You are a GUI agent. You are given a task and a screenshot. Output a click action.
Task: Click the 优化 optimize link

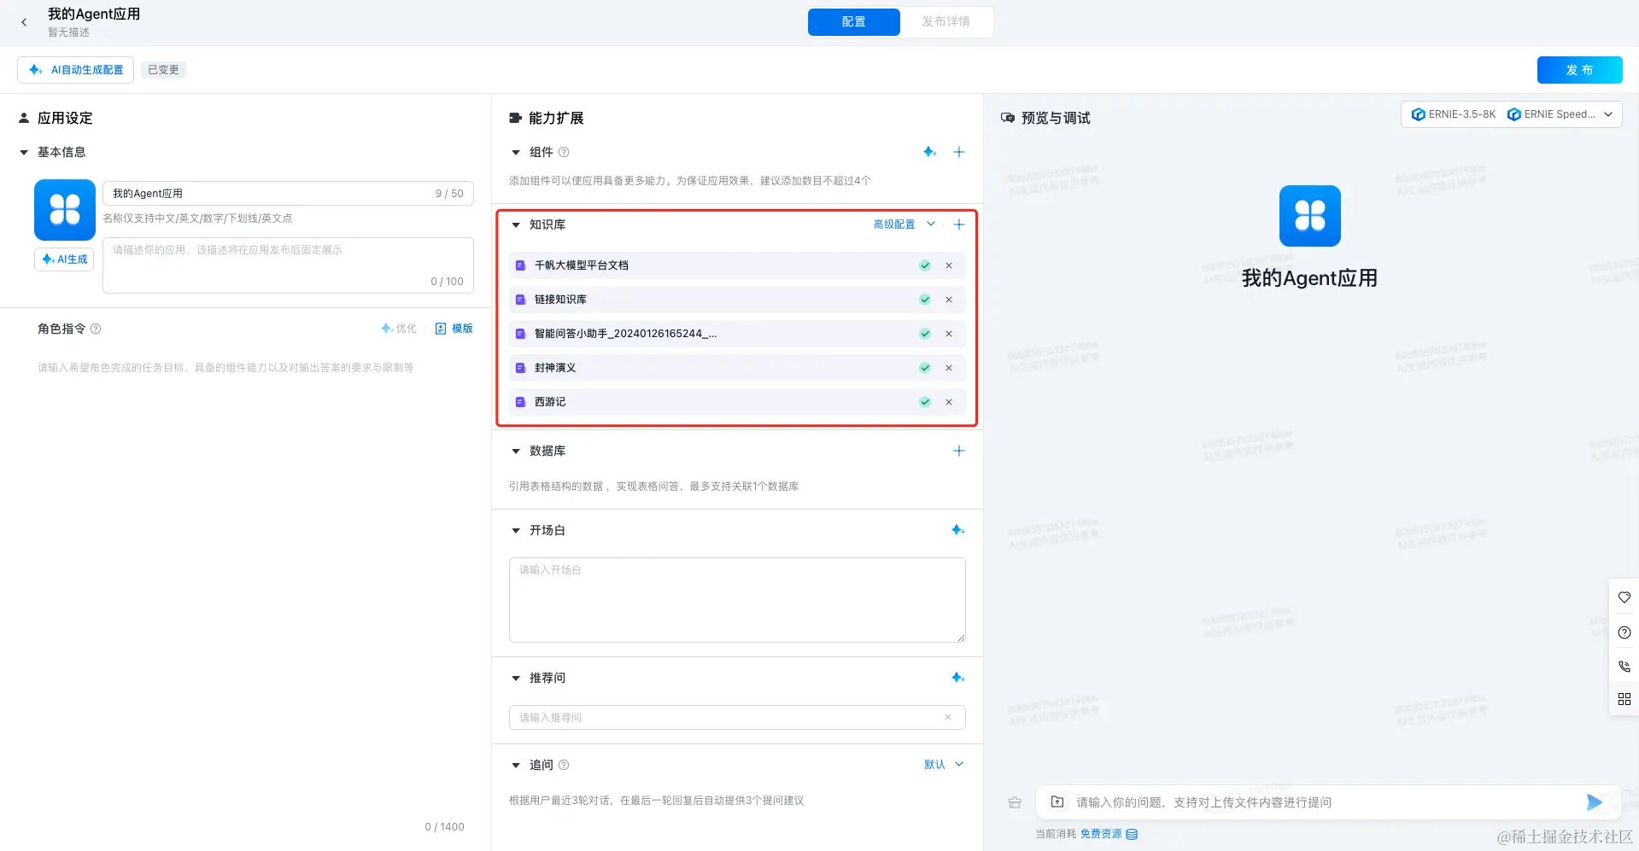399,329
